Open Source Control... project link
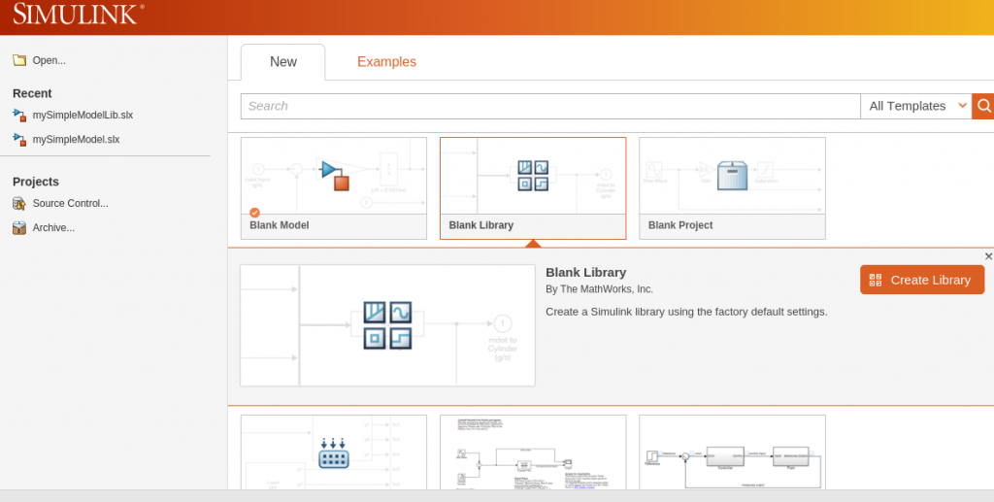The image size is (994, 502). (70, 203)
